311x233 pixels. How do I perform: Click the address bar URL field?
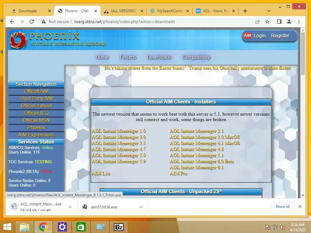click(x=124, y=22)
